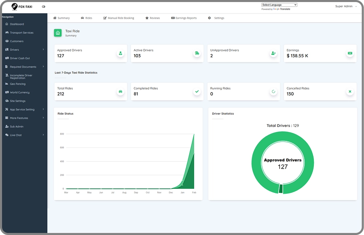Click the star icon beside Reviews
The width and height of the screenshot is (364, 235).
[x=147, y=18]
